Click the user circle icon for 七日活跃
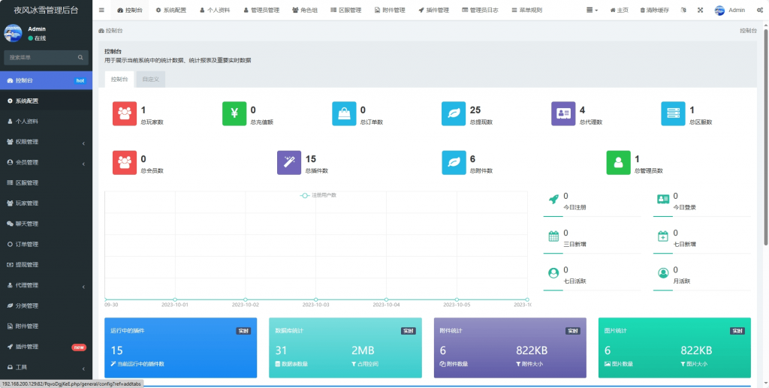 553,273
